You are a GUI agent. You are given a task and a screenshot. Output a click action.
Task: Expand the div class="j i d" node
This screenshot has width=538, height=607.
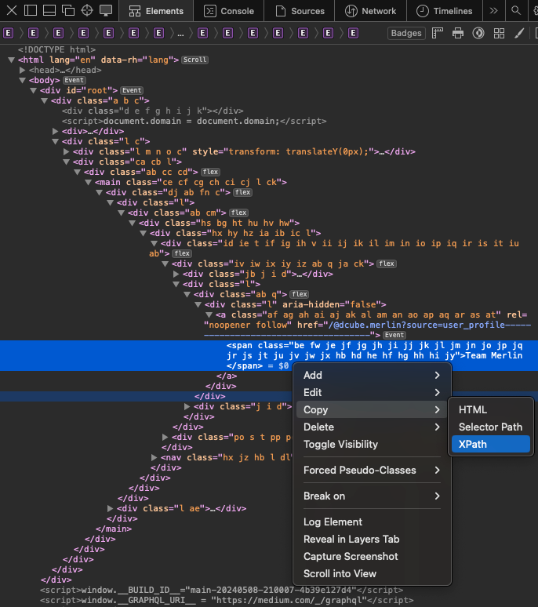click(x=187, y=406)
